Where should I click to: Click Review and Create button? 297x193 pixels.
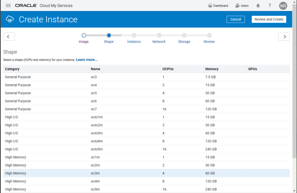(269, 19)
